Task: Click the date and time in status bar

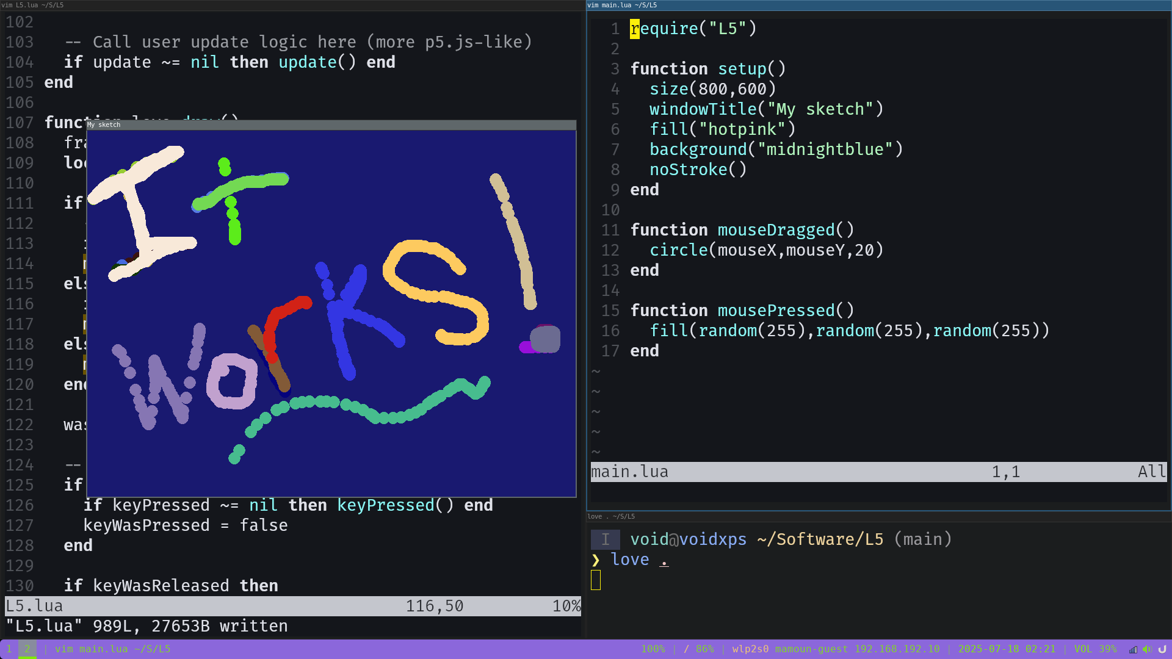Action: (x=1007, y=649)
